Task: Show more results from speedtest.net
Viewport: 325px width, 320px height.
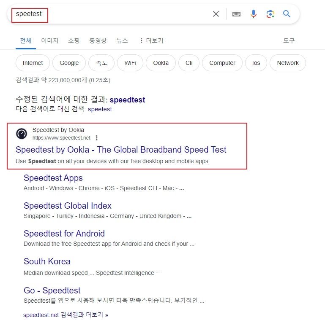Action: (66, 315)
